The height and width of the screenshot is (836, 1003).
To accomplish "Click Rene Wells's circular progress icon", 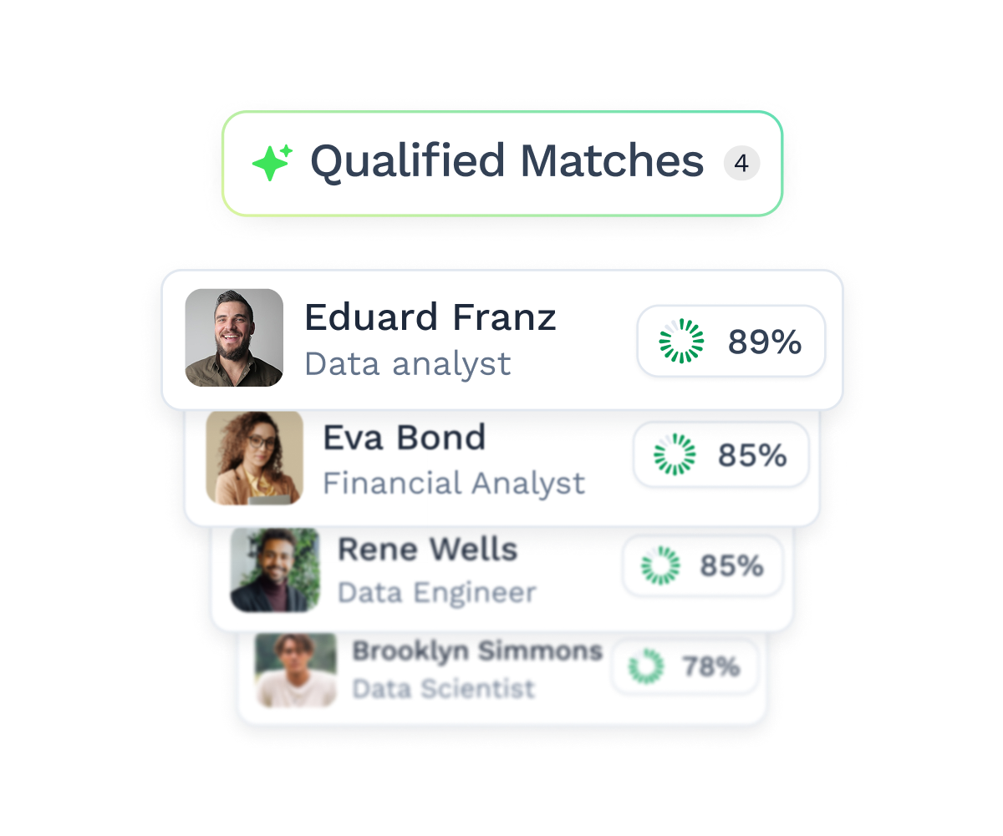I will coord(661,566).
